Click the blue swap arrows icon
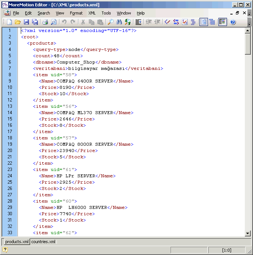This screenshot has width=253, height=255. pos(176,22)
